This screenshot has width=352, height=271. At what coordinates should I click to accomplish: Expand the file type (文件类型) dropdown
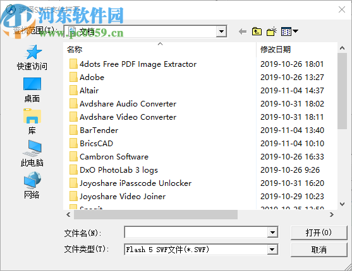click(x=272, y=250)
